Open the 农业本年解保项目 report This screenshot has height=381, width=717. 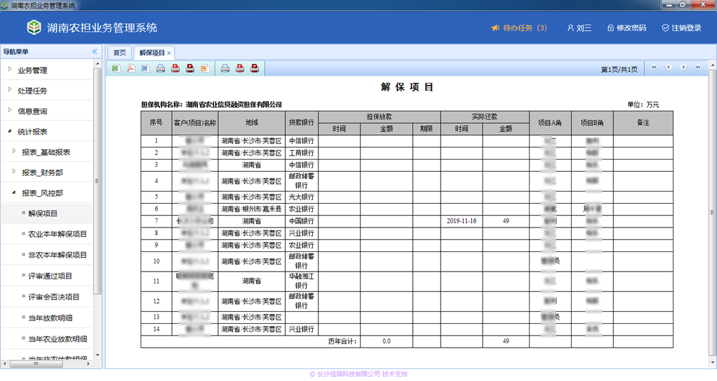click(x=57, y=234)
